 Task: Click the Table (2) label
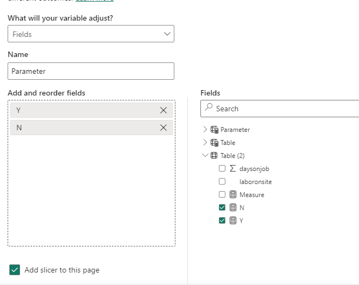232,156
